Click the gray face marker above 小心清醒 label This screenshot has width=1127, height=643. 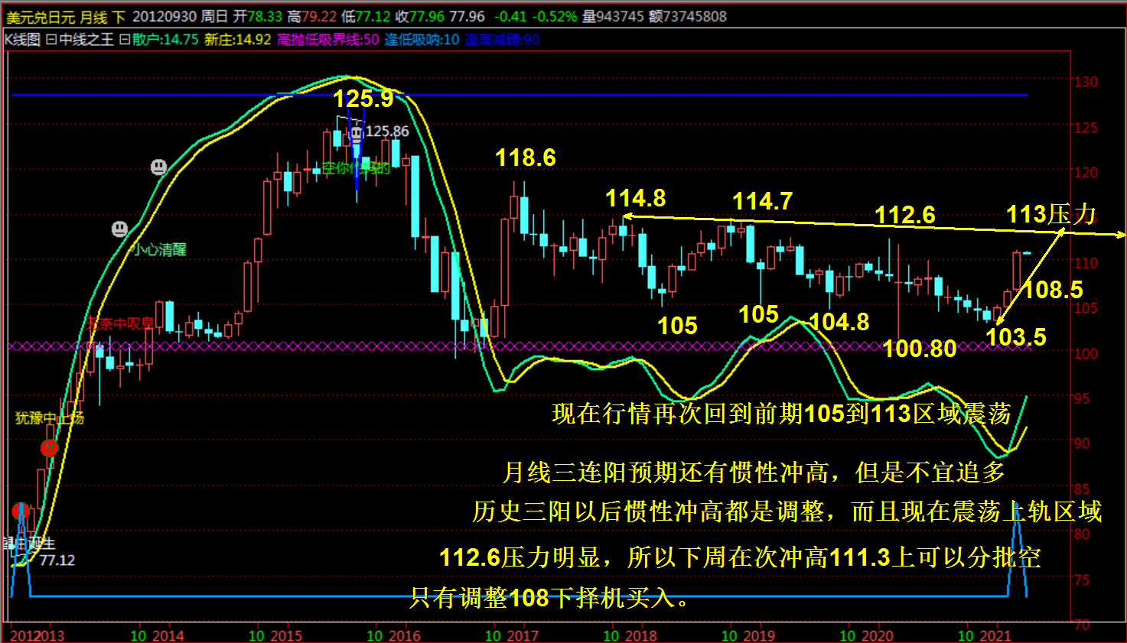tap(119, 229)
